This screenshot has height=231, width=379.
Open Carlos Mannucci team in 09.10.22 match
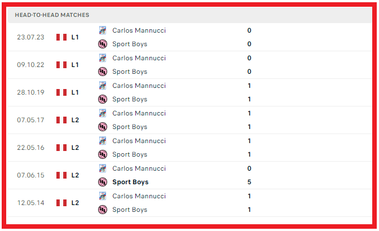click(x=139, y=58)
